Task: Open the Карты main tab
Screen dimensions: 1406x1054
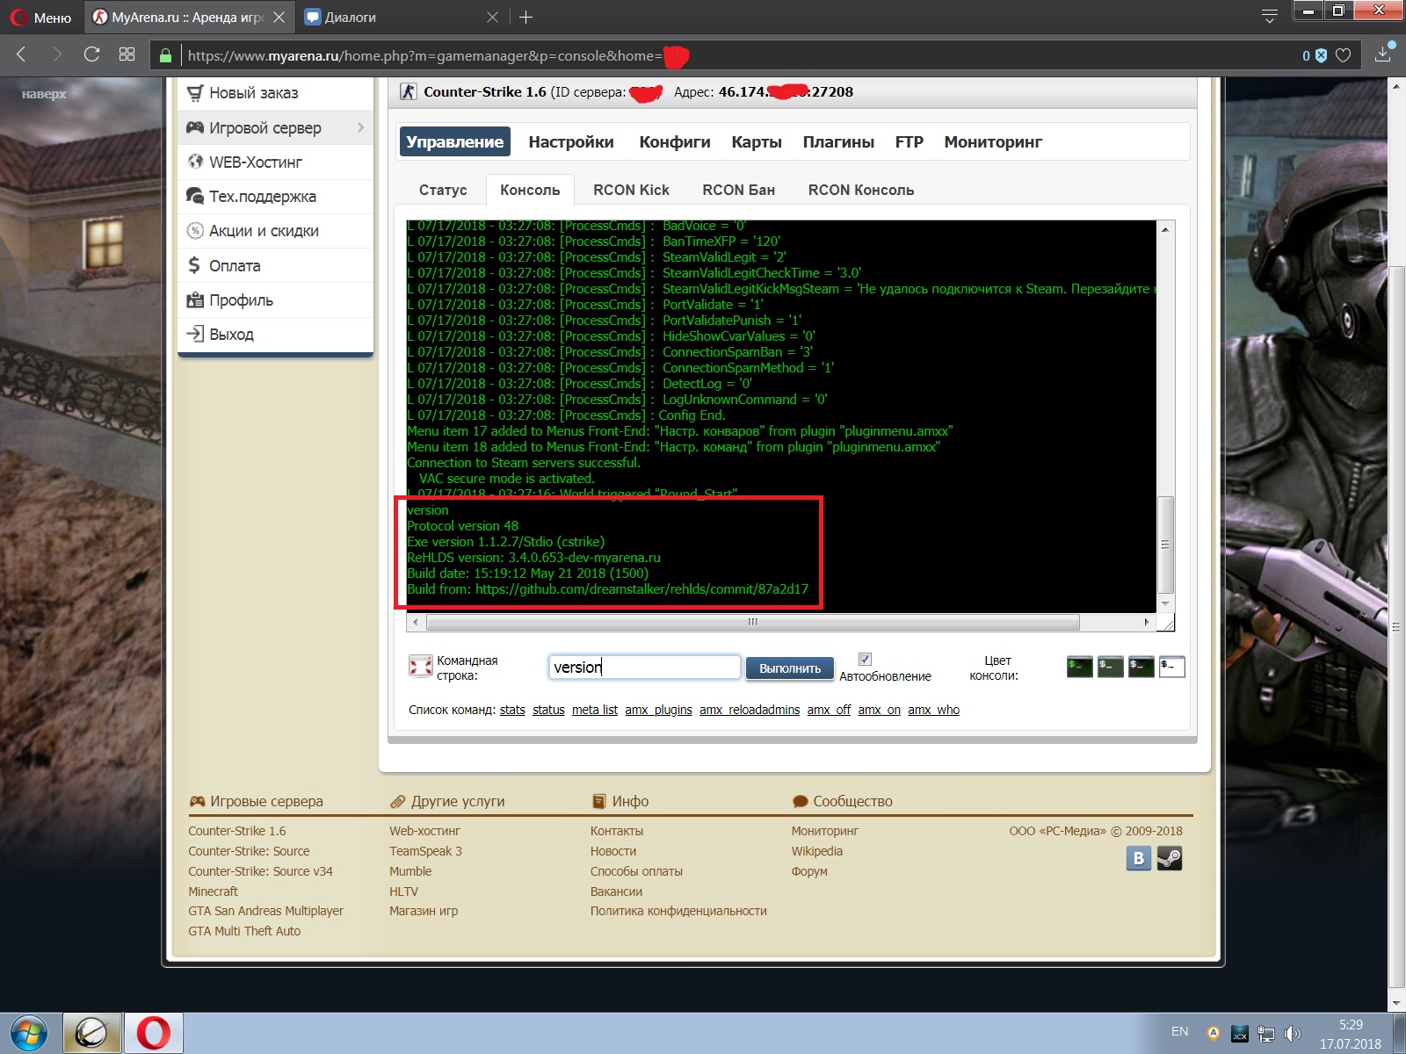Action: coord(757,141)
